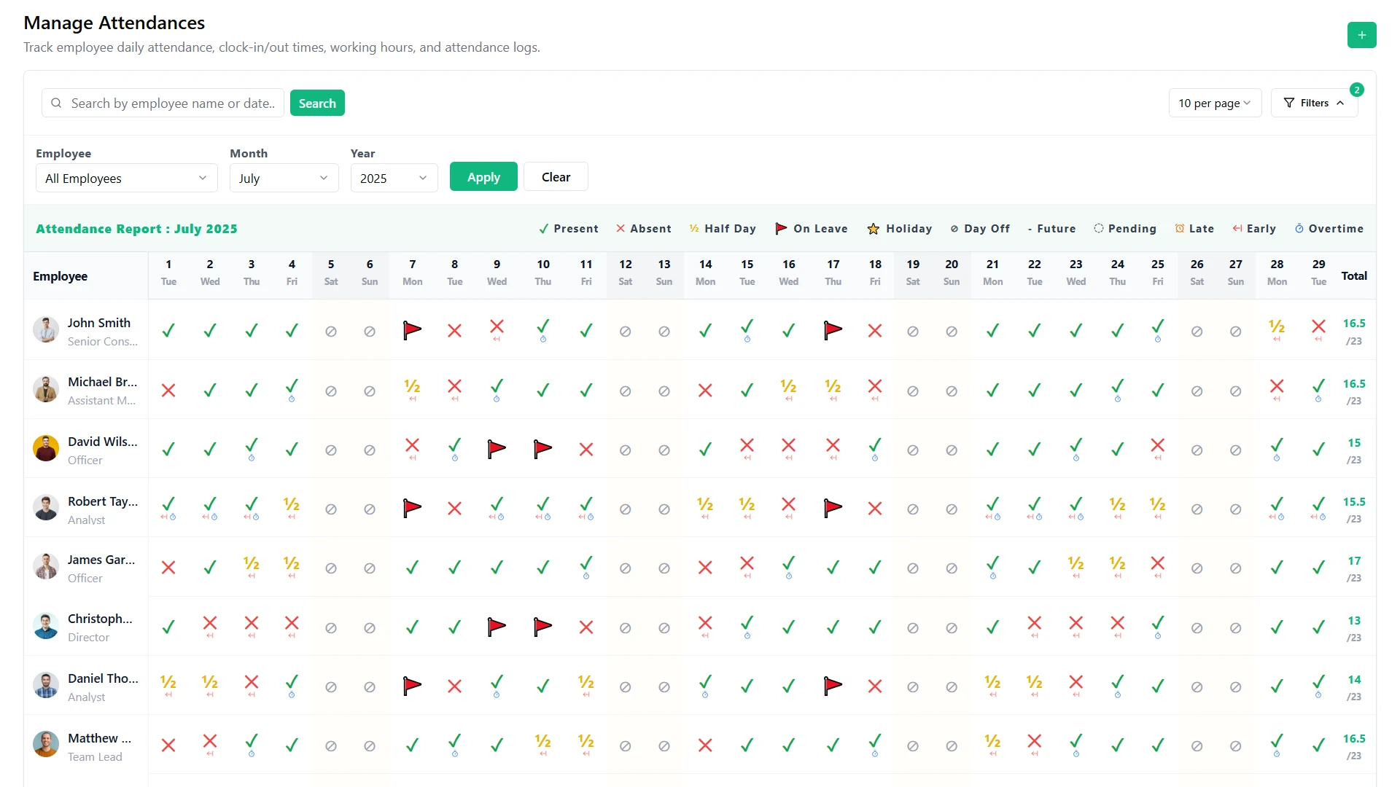This screenshot has height=787, width=1400.
Task: Click John Smith's On Leave flag on day 7
Action: click(413, 331)
